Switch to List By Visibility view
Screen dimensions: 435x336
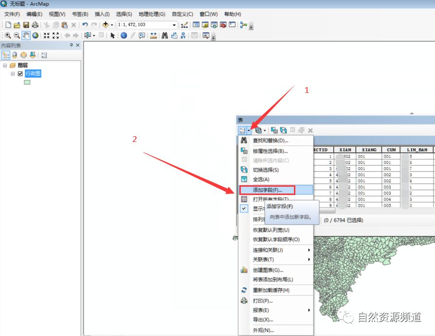click(23, 55)
